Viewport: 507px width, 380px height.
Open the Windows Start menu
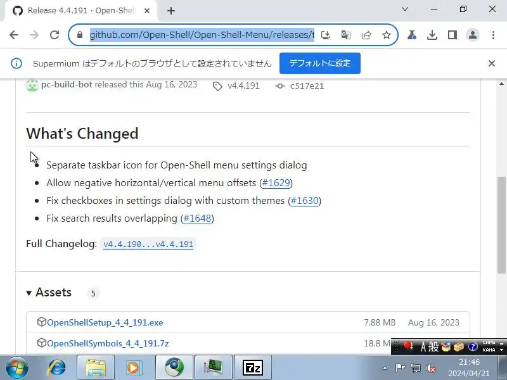click(16, 368)
